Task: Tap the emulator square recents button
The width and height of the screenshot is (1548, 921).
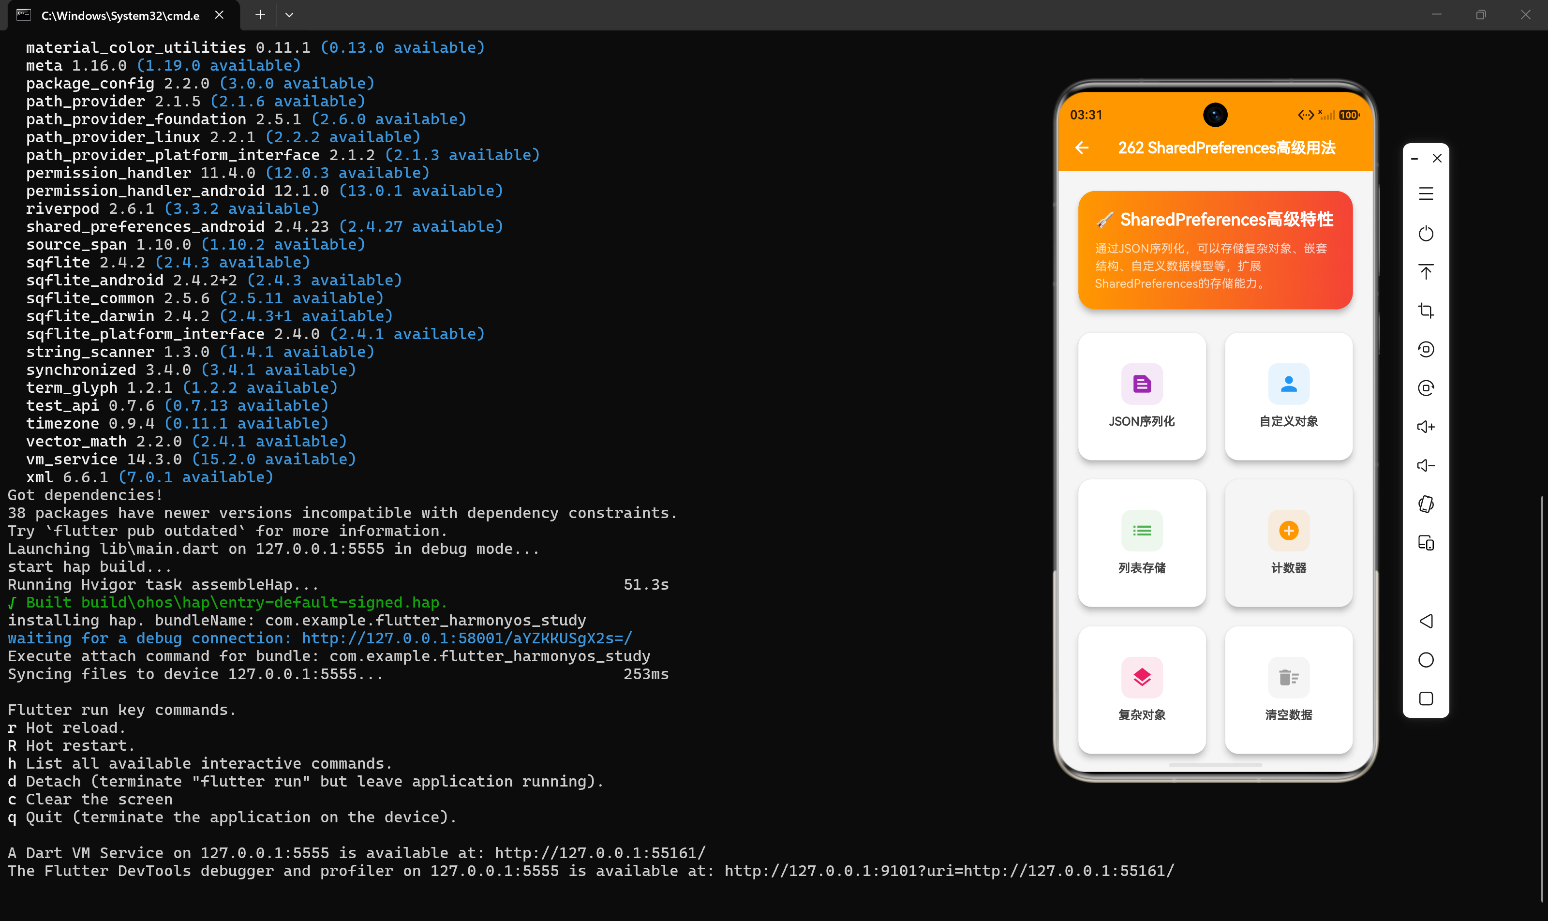Action: pyautogui.click(x=1426, y=699)
